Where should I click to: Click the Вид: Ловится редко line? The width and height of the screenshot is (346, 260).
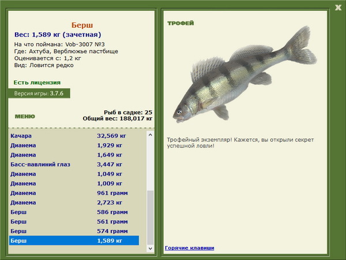click(x=44, y=65)
